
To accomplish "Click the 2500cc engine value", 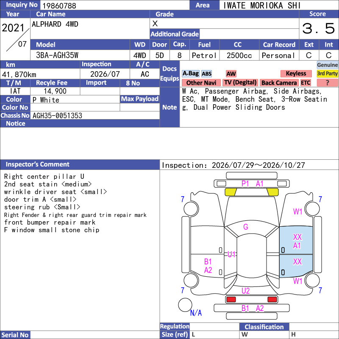I will click(239, 56).
